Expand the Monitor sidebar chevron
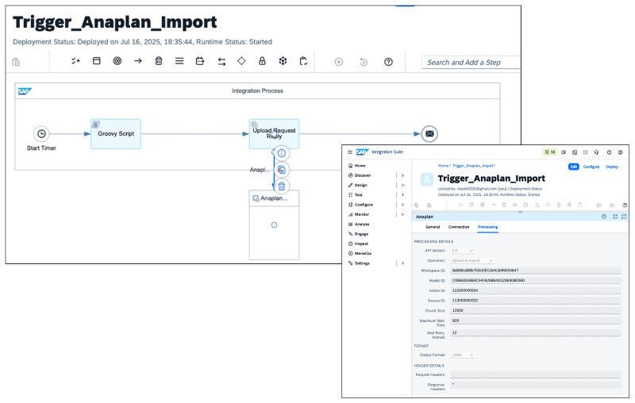 pyautogui.click(x=402, y=214)
